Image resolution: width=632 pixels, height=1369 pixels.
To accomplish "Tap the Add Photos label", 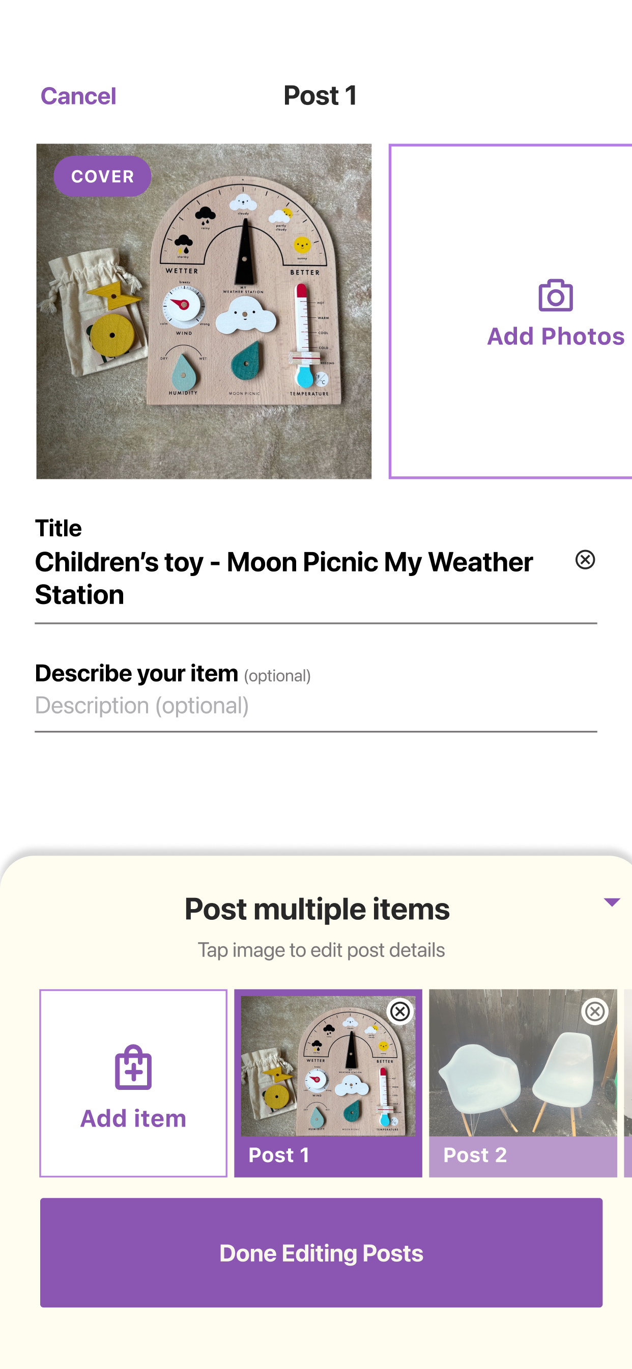I will pyautogui.click(x=555, y=337).
